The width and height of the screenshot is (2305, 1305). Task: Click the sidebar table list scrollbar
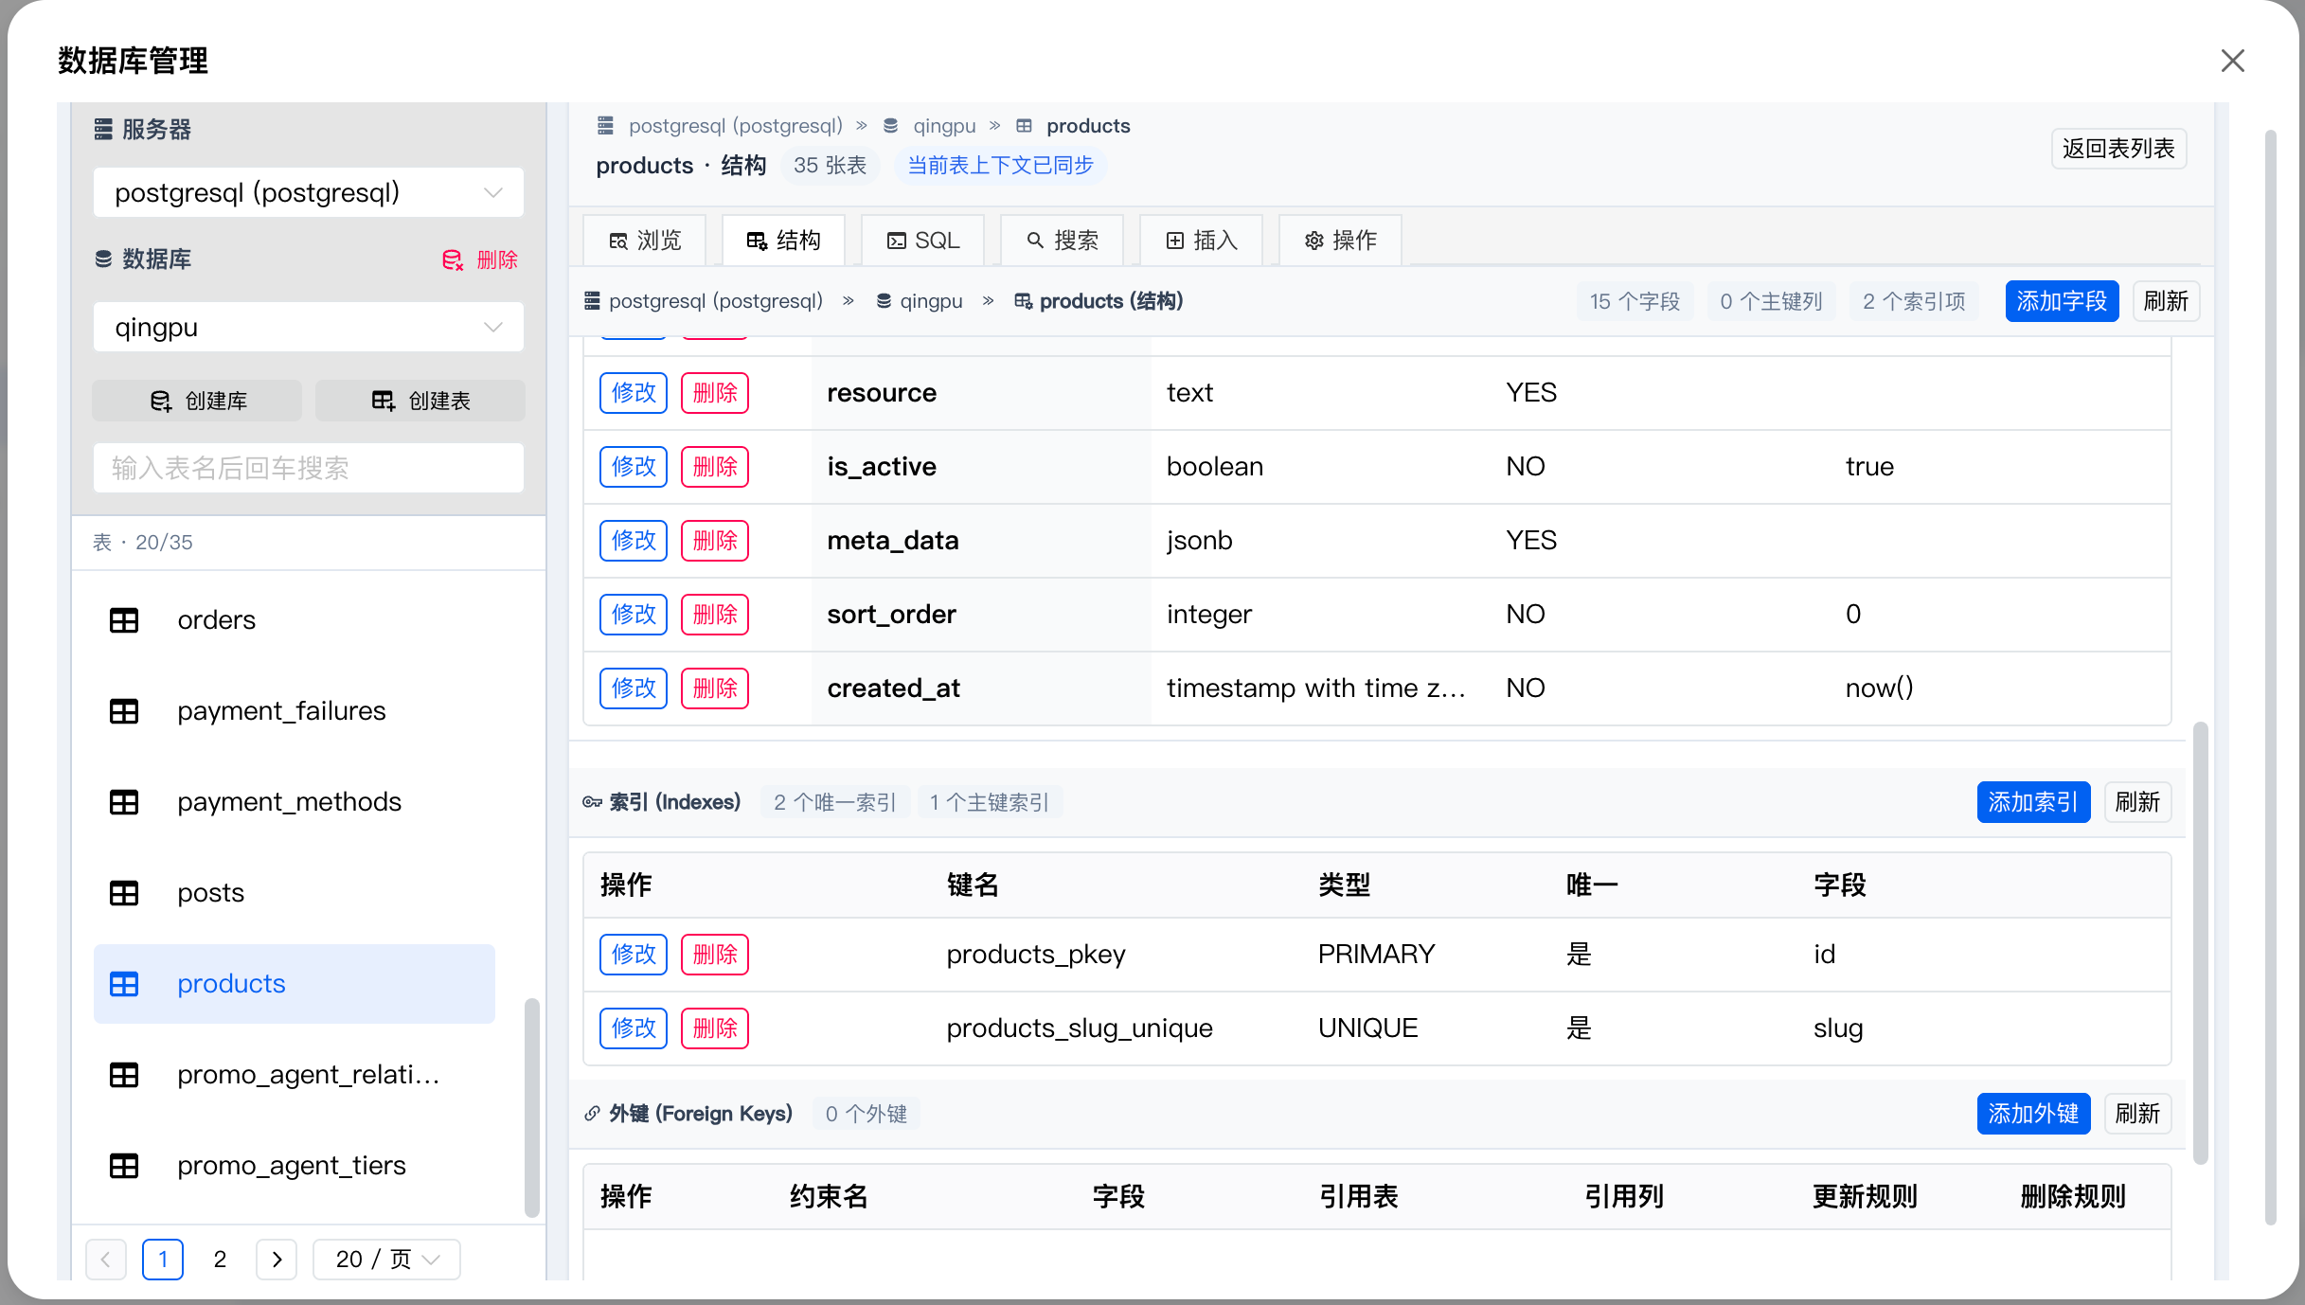(x=531, y=1107)
